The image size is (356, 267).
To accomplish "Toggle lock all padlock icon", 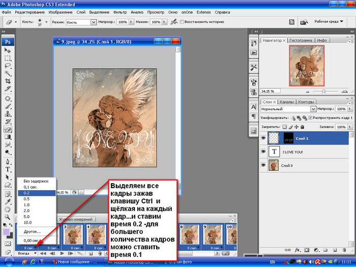I will pos(302,127).
